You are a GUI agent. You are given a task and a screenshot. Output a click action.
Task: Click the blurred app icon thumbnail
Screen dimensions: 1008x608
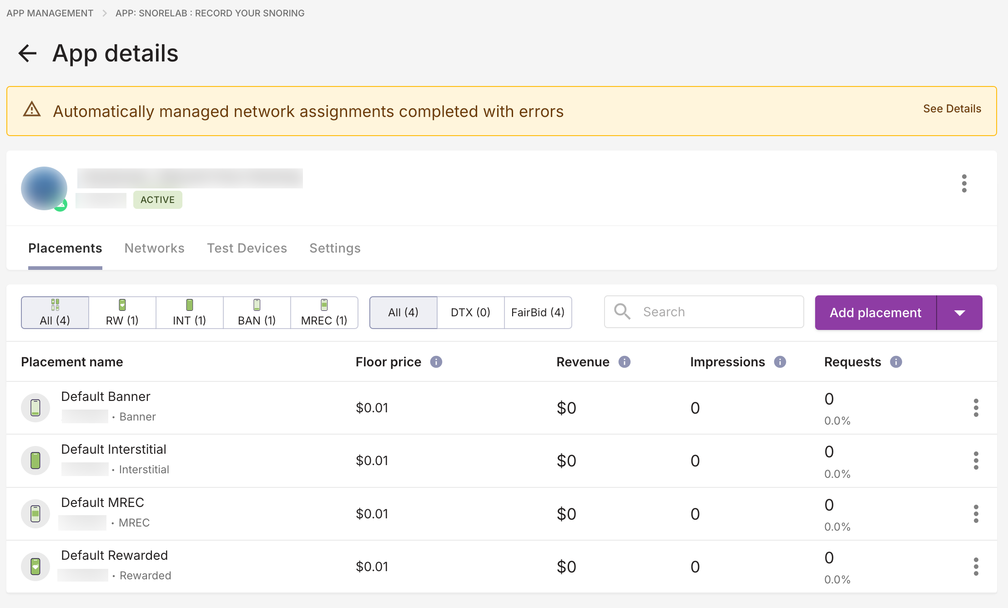(x=44, y=188)
